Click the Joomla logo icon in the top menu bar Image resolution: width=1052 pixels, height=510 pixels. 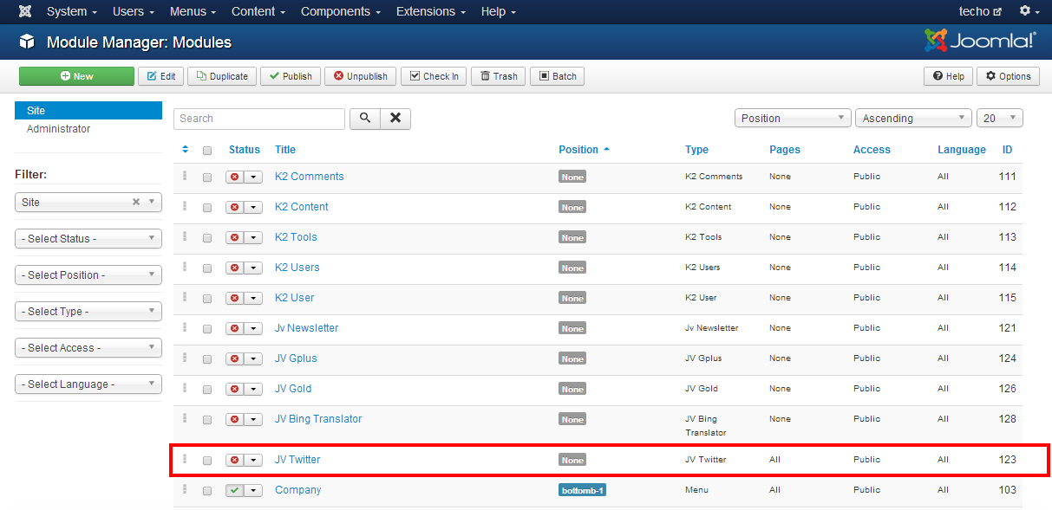(x=25, y=11)
